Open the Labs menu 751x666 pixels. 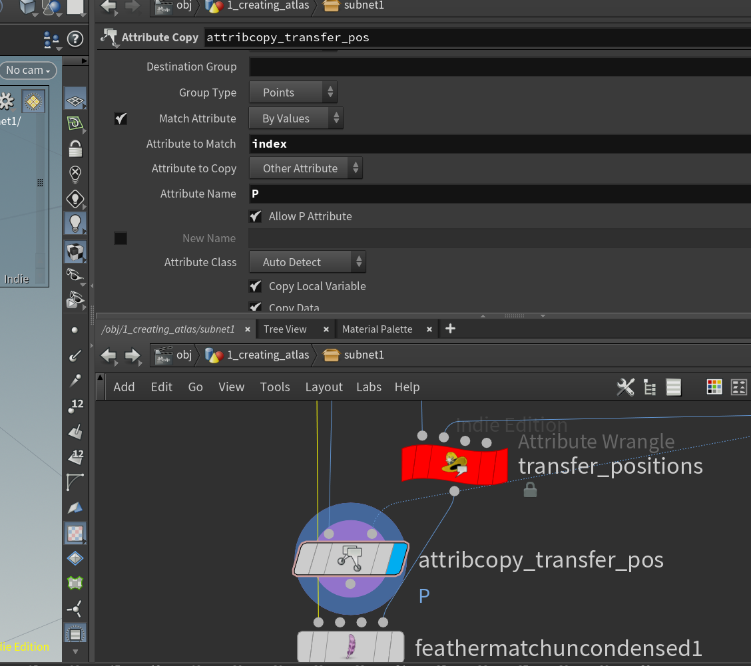368,387
